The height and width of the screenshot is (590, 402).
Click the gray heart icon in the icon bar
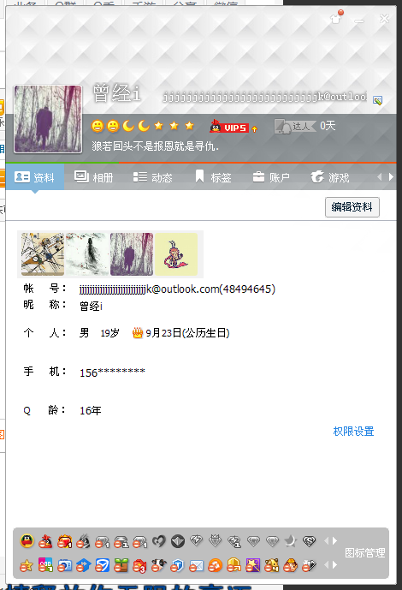coord(158,541)
